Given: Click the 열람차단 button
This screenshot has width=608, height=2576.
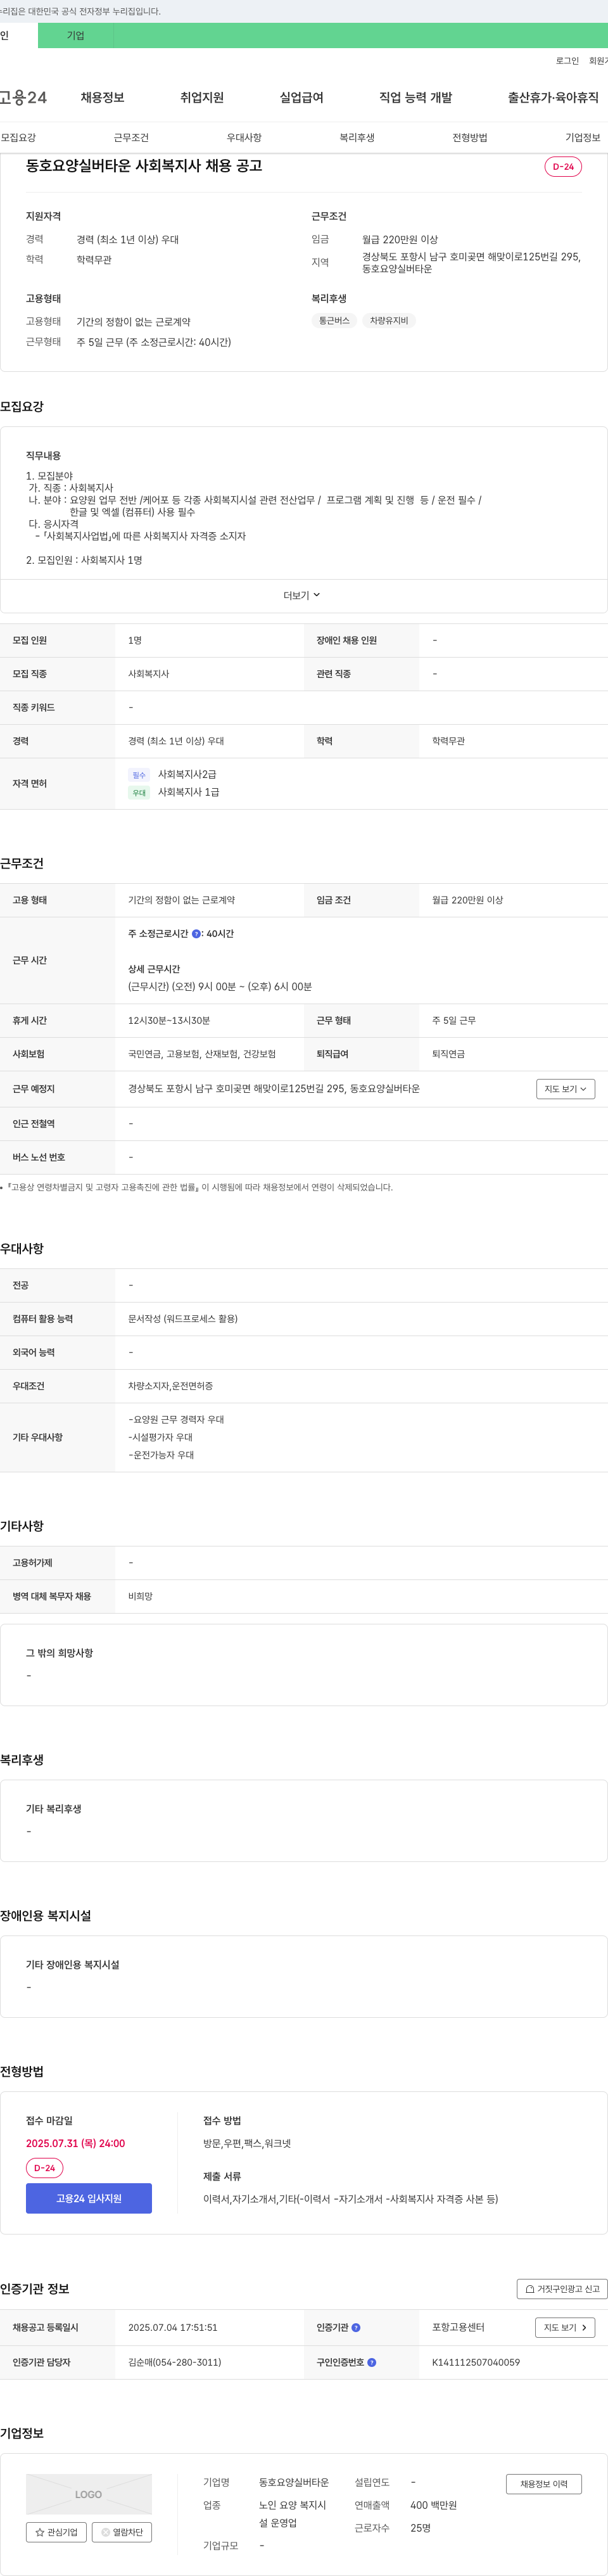Looking at the screenshot, I should point(122,2532).
